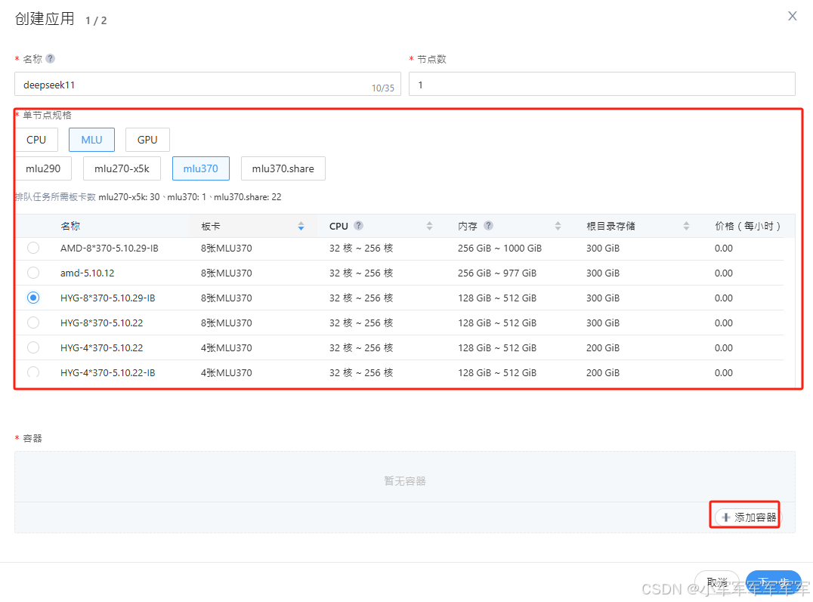Focus the 名称 input containing deepseek11
The height and width of the screenshot is (602, 813).
pyautogui.click(x=207, y=84)
